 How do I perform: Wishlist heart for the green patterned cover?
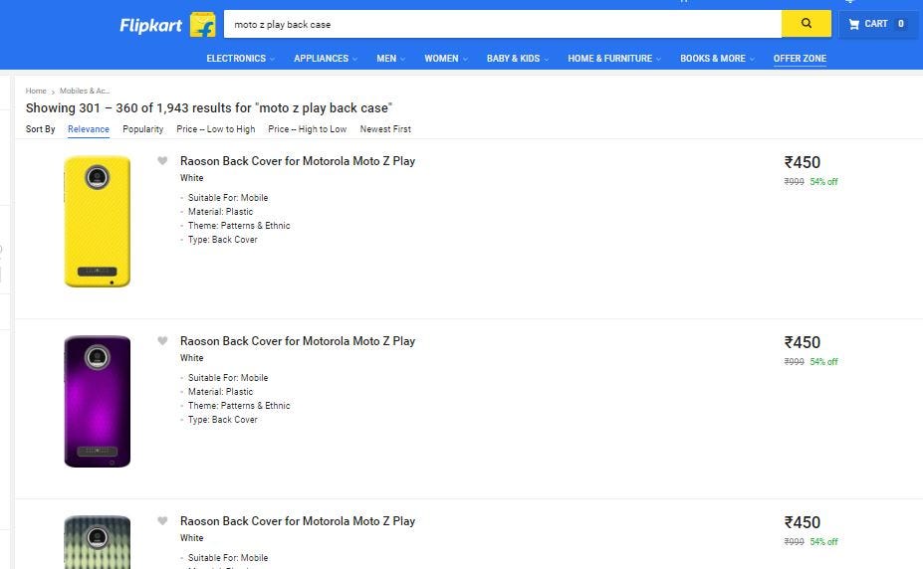162,520
